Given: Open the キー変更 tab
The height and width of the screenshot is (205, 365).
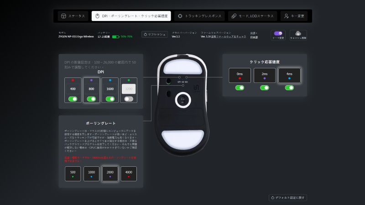Looking at the screenshot, I should pos(294,16).
